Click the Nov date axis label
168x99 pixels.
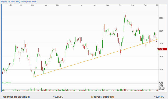tap(132, 5)
